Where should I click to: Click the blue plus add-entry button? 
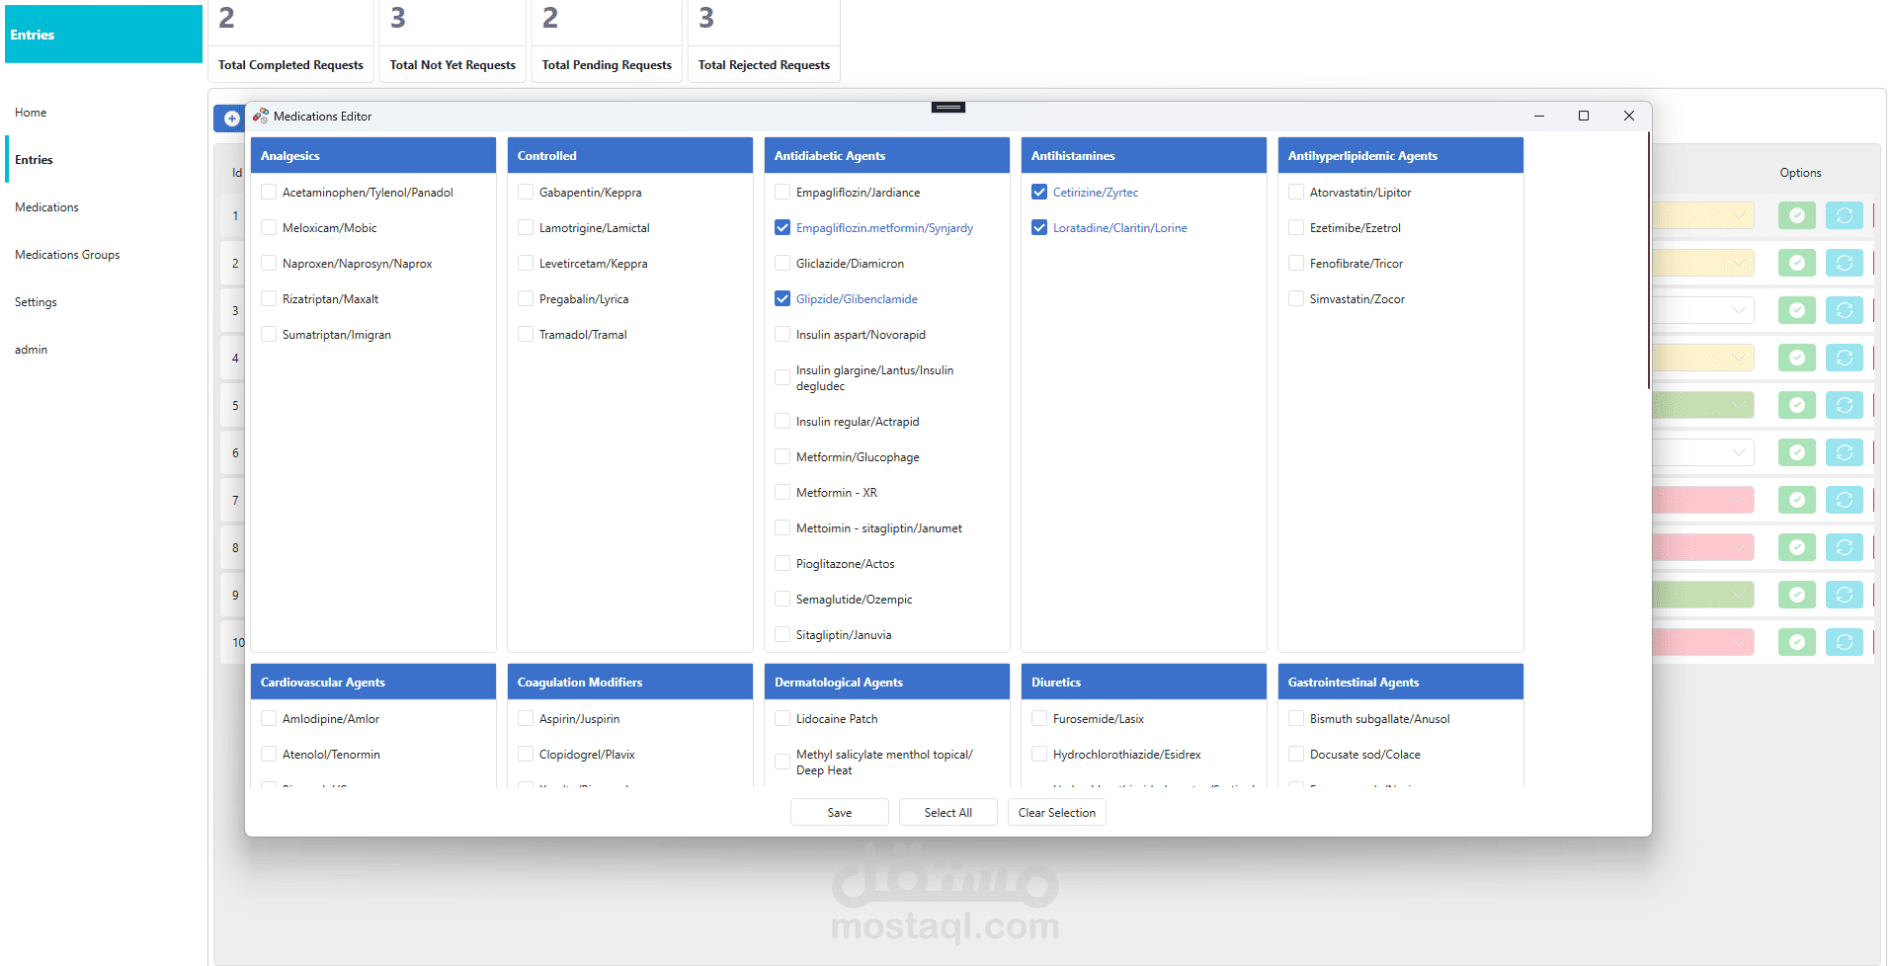coord(231,119)
